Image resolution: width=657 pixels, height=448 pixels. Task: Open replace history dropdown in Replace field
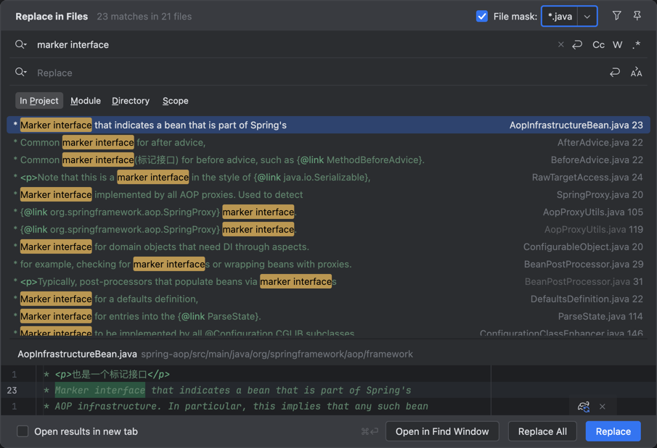pyautogui.click(x=21, y=72)
